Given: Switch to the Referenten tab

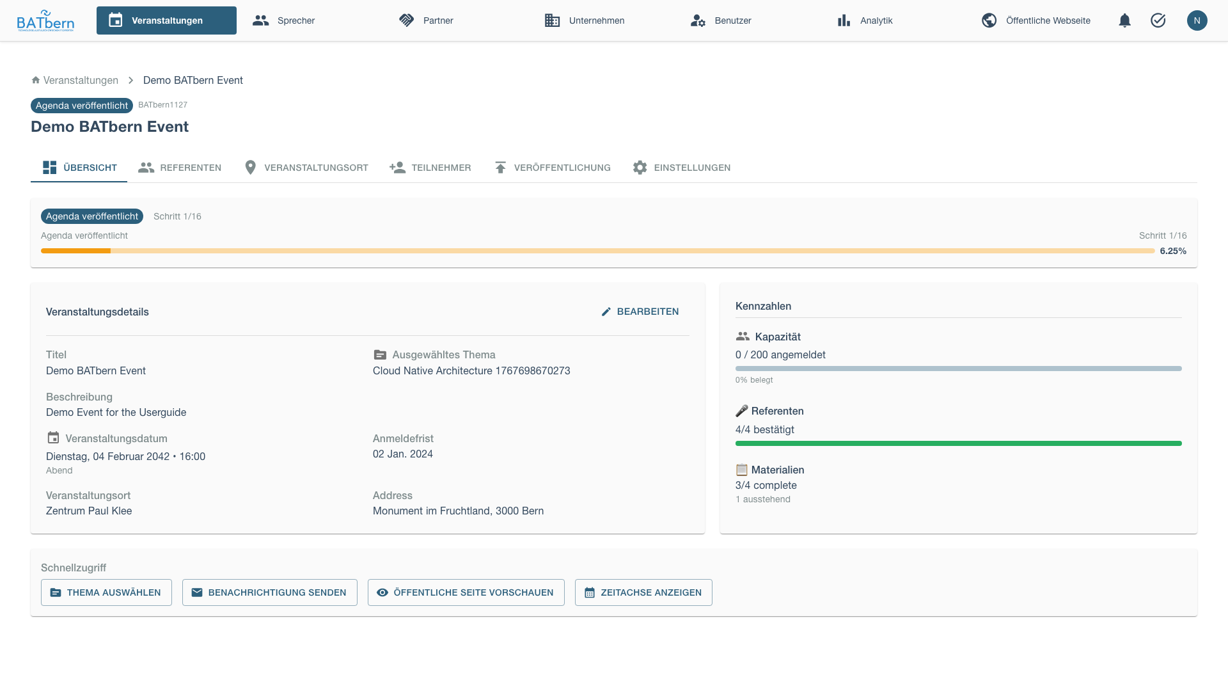Looking at the screenshot, I should [180, 168].
